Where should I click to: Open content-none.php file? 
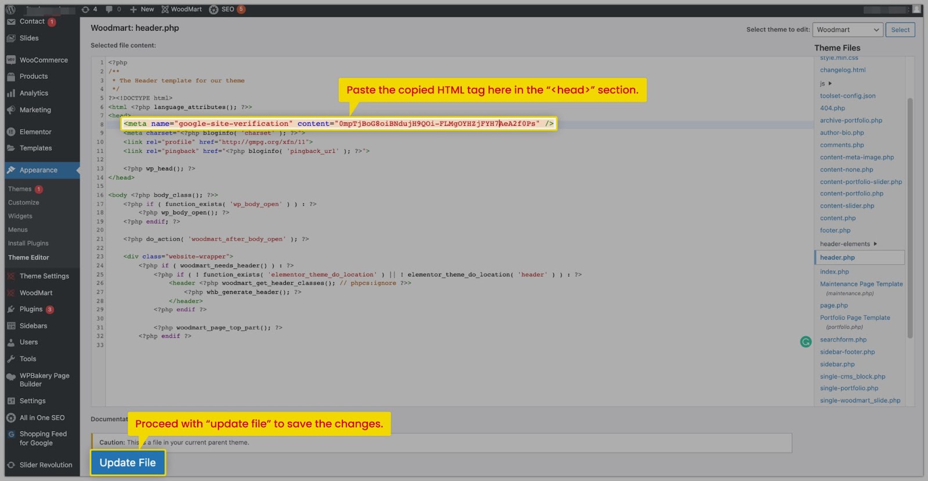[847, 170]
